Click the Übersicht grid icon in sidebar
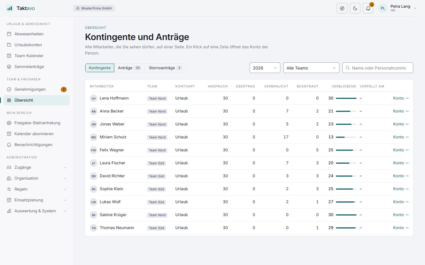Screen dimensions: 425x265 point(9,100)
